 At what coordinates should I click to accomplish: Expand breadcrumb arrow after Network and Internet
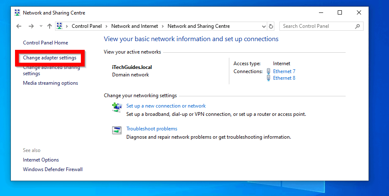[163, 26]
